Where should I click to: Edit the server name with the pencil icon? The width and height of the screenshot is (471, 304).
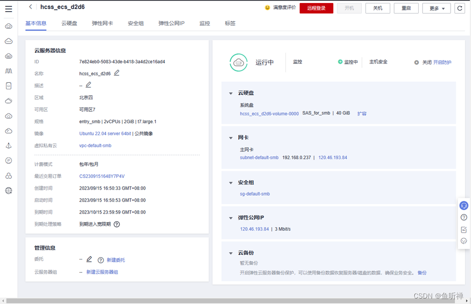coord(117,73)
